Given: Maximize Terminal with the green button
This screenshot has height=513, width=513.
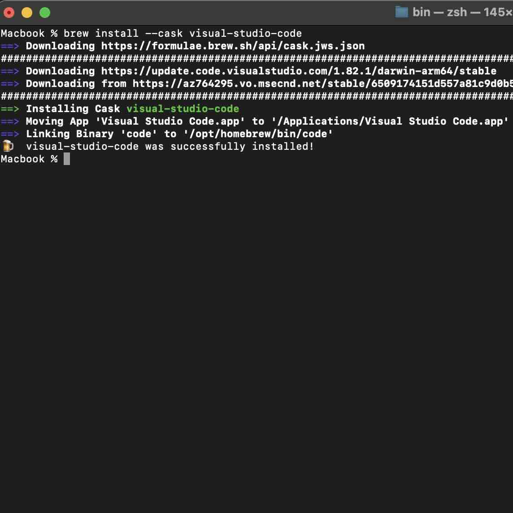Looking at the screenshot, I should tap(45, 13).
